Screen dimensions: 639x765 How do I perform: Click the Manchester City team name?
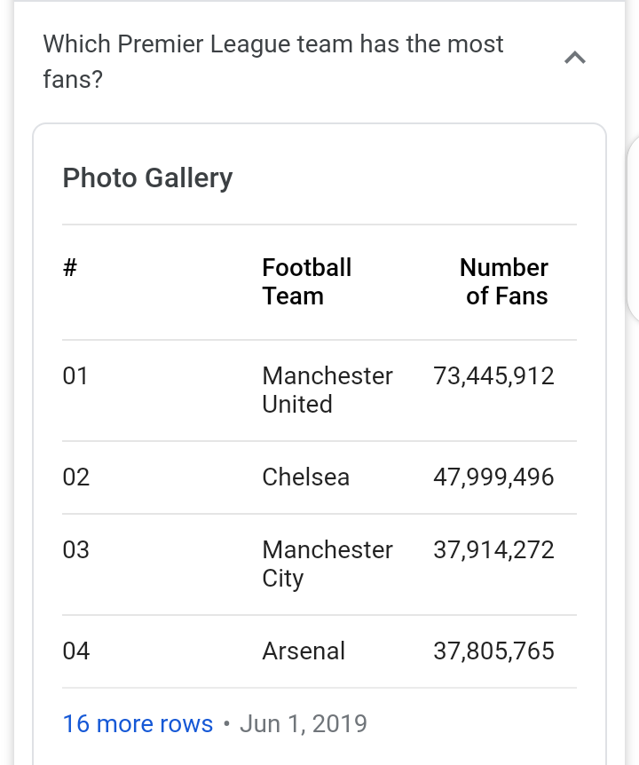click(327, 564)
